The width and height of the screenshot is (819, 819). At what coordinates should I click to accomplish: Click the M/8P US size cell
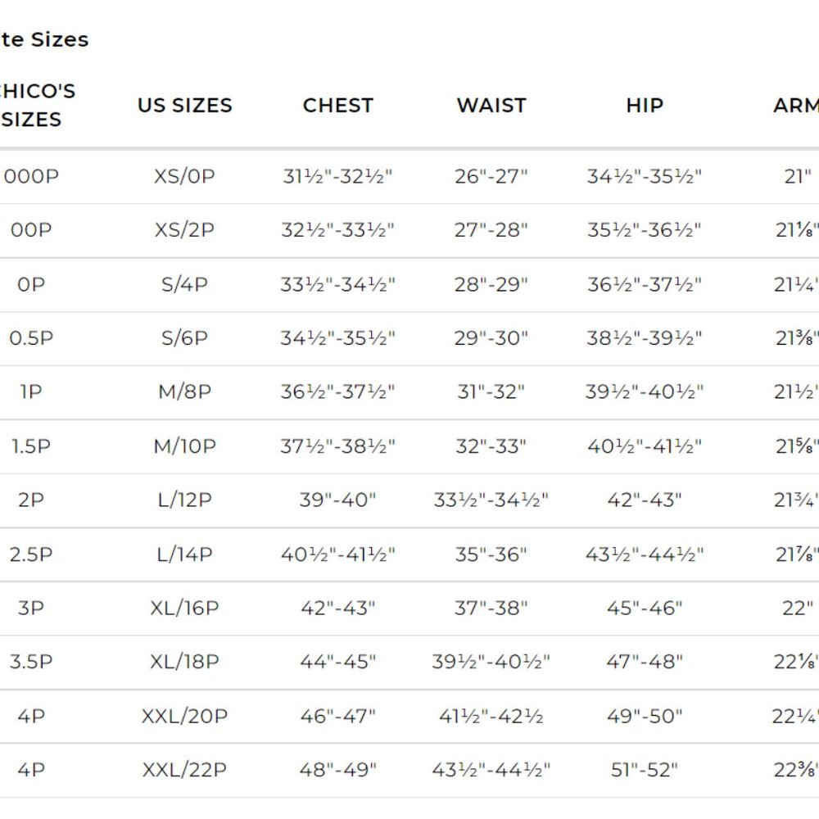pos(184,392)
